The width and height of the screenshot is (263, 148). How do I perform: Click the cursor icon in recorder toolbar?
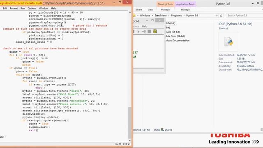138,32
